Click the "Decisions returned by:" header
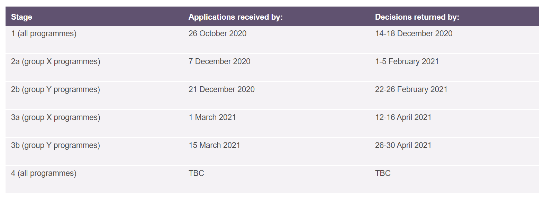Viewport: 544px width, 197px height. pos(417,17)
